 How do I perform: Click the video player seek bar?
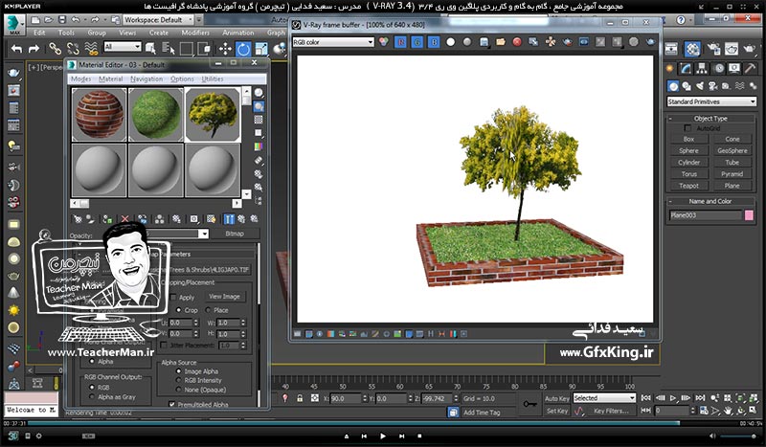tap(382, 423)
